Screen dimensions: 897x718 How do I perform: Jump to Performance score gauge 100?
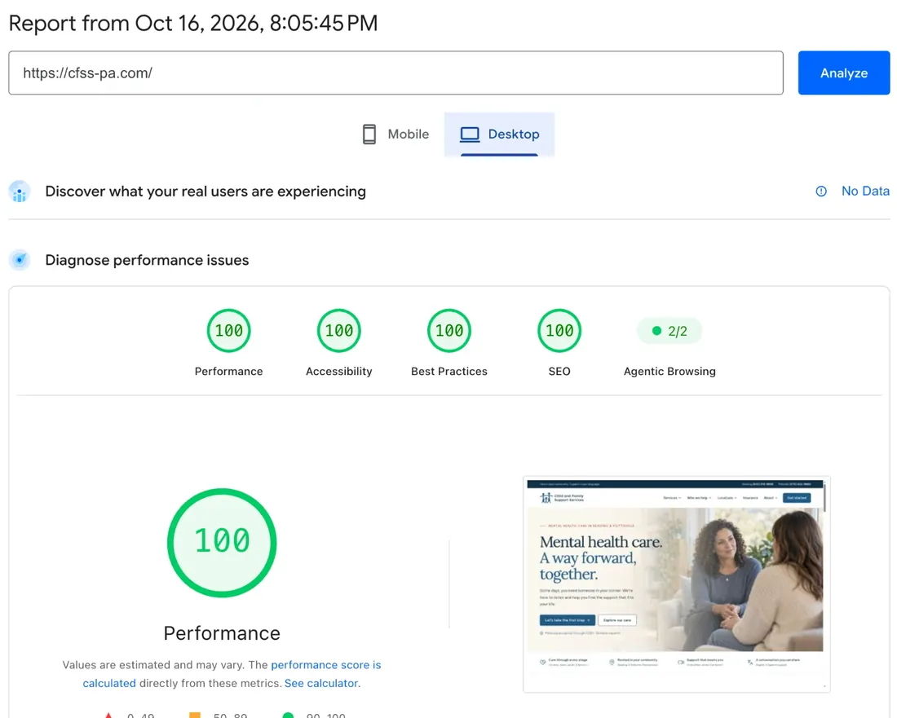pyautogui.click(x=229, y=330)
